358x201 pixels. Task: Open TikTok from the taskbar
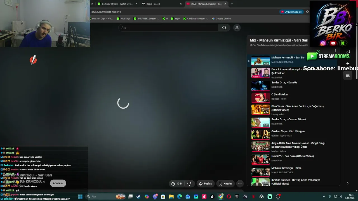[212, 197]
